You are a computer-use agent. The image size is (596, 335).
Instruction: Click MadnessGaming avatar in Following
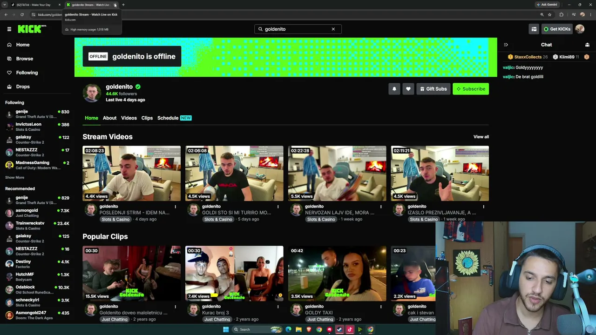(9, 165)
